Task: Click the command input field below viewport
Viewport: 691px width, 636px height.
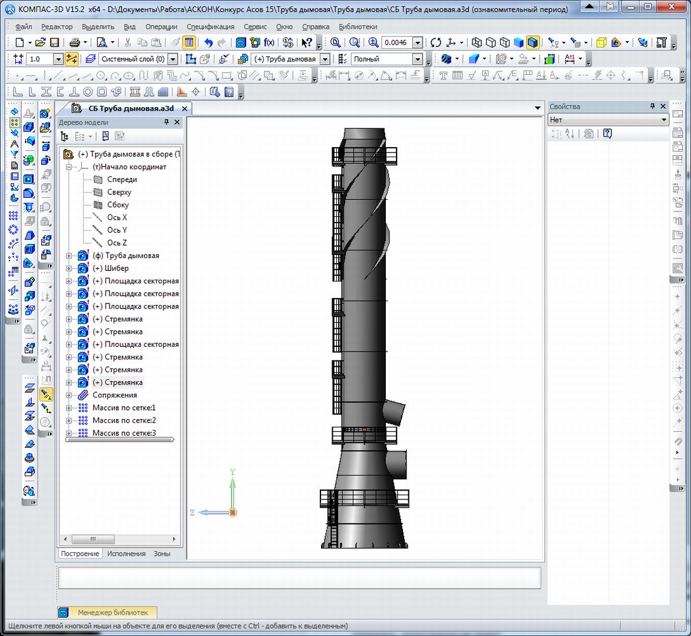Action: tap(299, 578)
